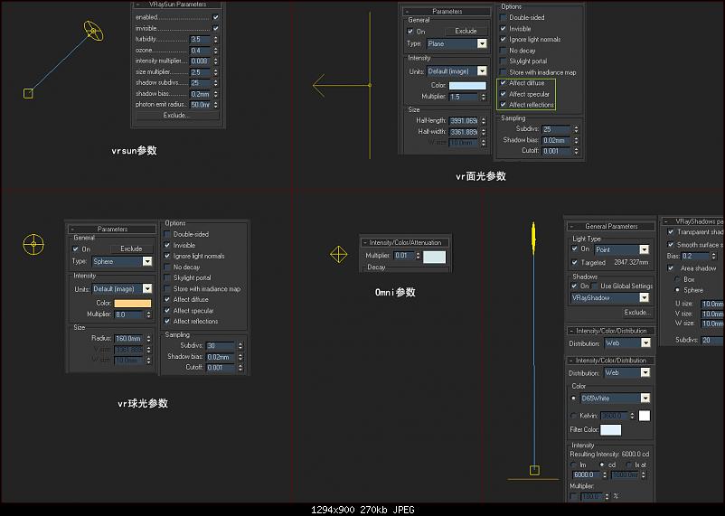The image size is (725, 516).
Task: Toggle Store with irradiance map on Sphere light
Action: click(x=167, y=288)
